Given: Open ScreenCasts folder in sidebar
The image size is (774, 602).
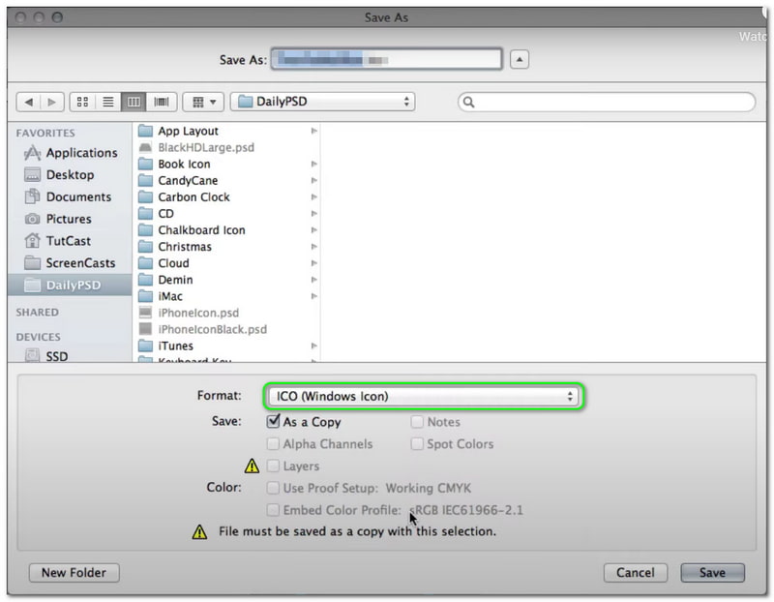Looking at the screenshot, I should [70, 262].
